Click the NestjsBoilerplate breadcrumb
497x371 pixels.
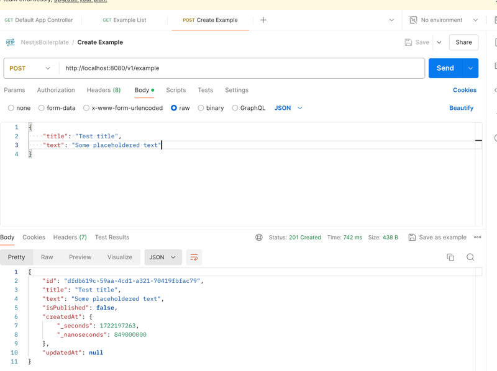45,42
